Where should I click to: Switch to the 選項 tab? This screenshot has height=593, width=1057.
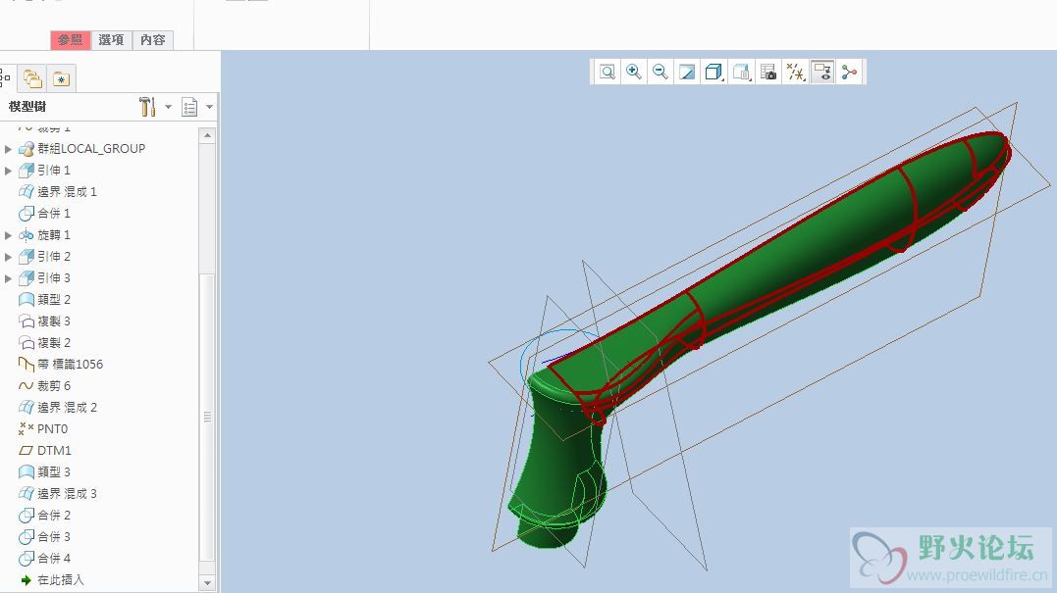point(111,40)
